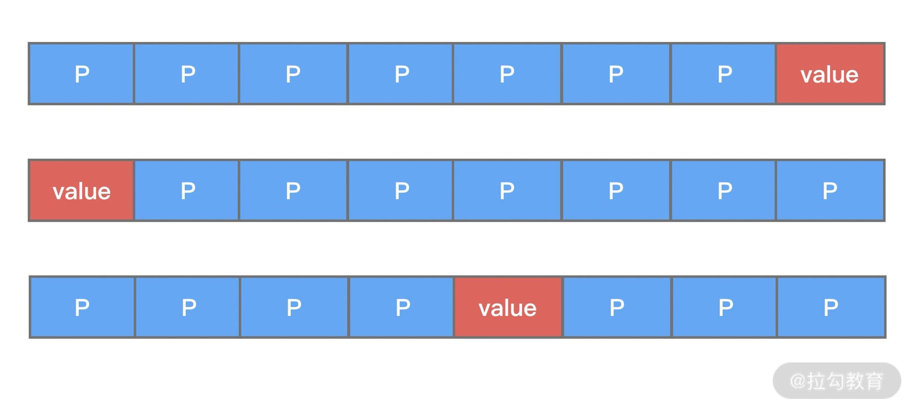Click the red value cell in top row

pyautogui.click(x=830, y=74)
